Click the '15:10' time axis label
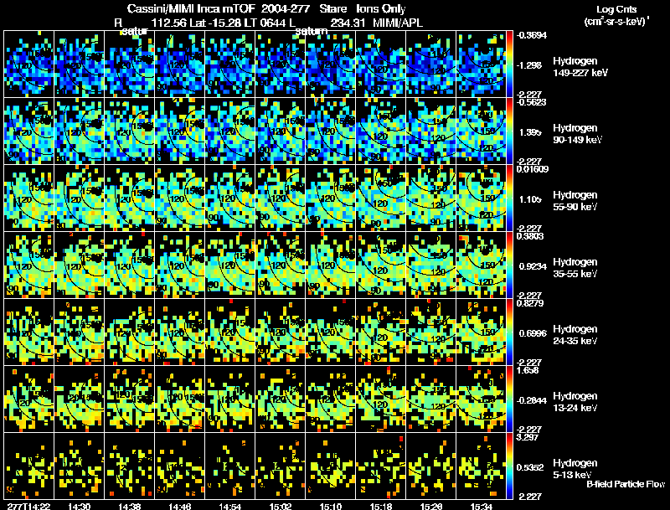 pyautogui.click(x=331, y=506)
